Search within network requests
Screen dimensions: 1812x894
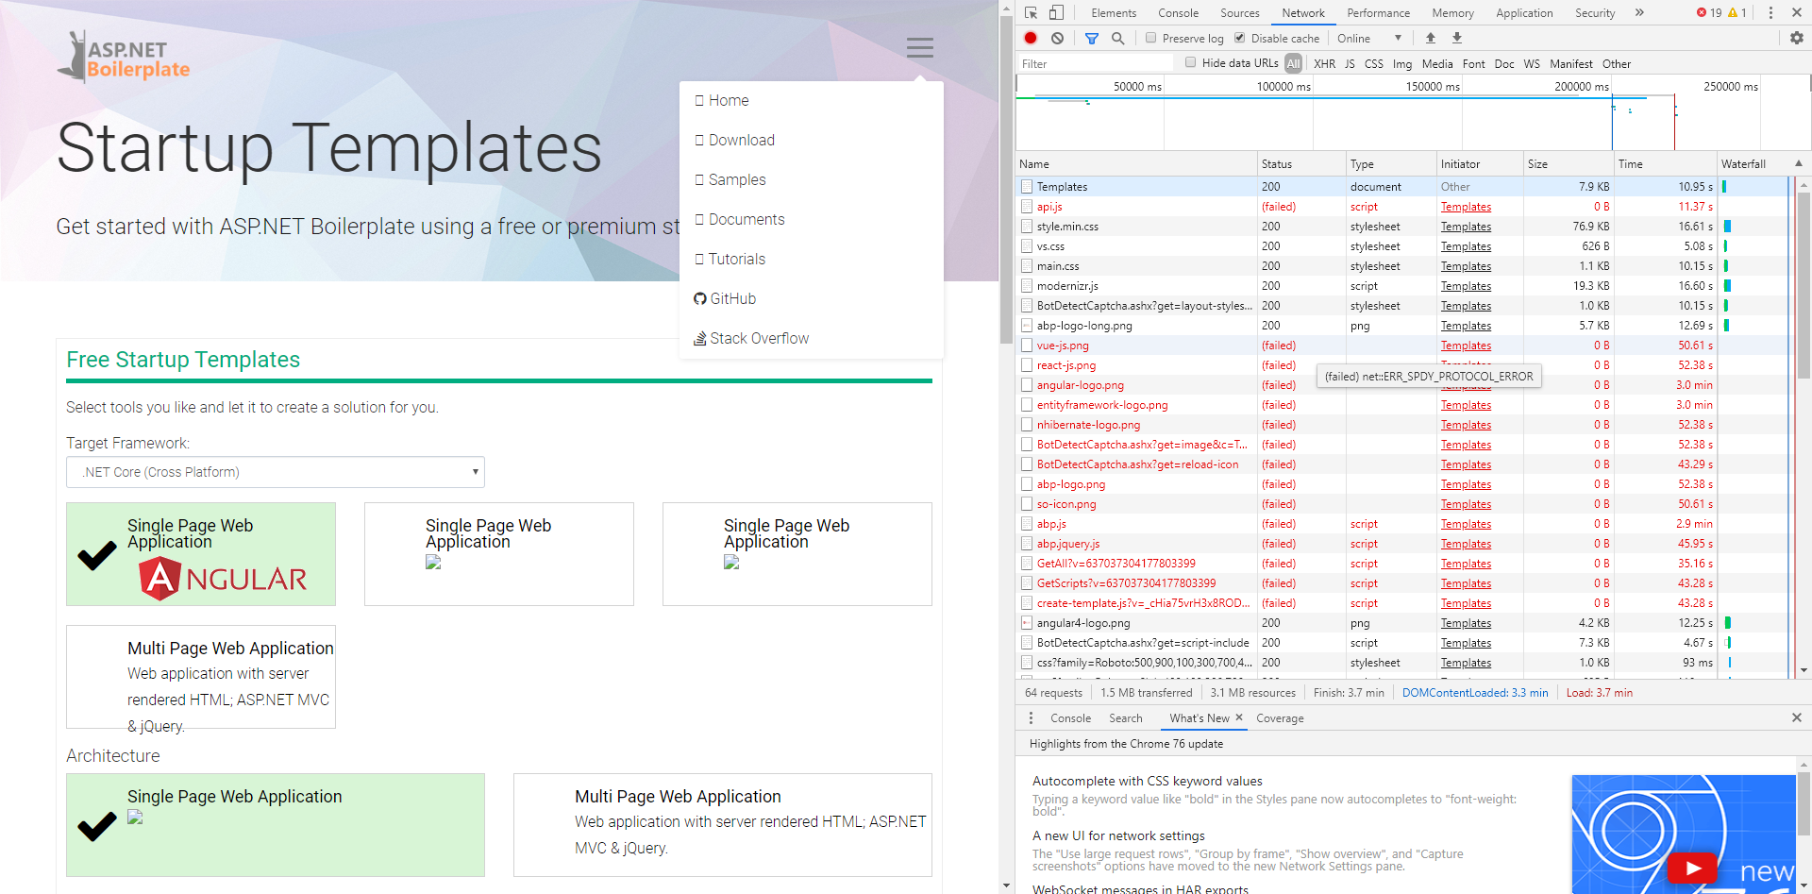[1117, 38]
